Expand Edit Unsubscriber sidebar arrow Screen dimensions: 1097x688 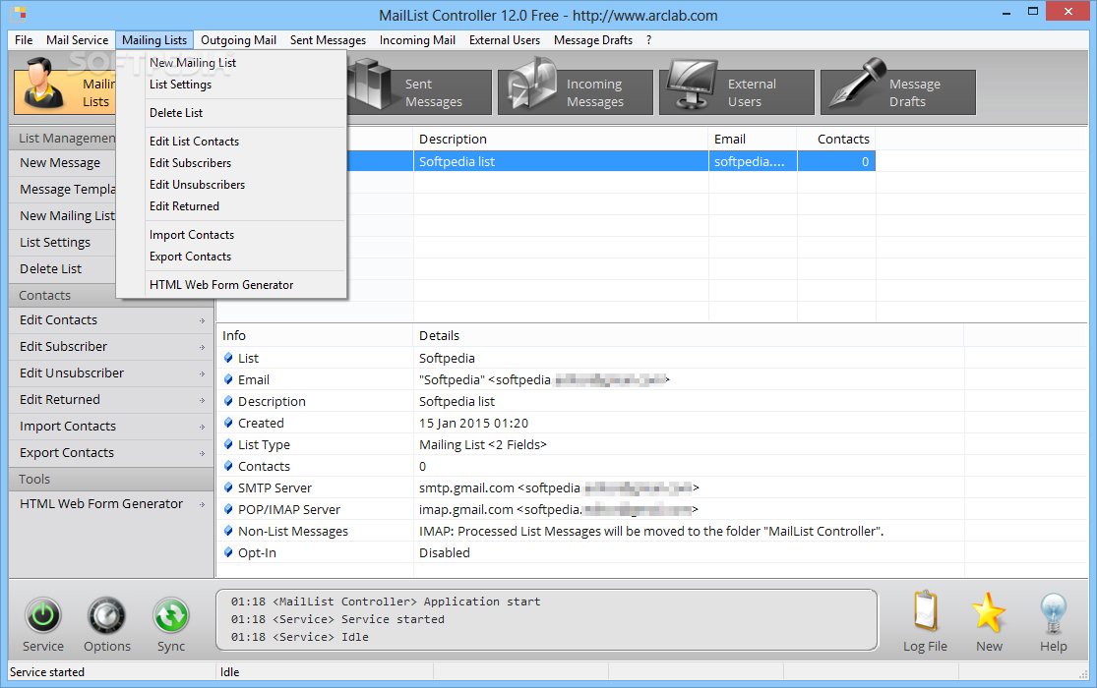[x=203, y=374]
